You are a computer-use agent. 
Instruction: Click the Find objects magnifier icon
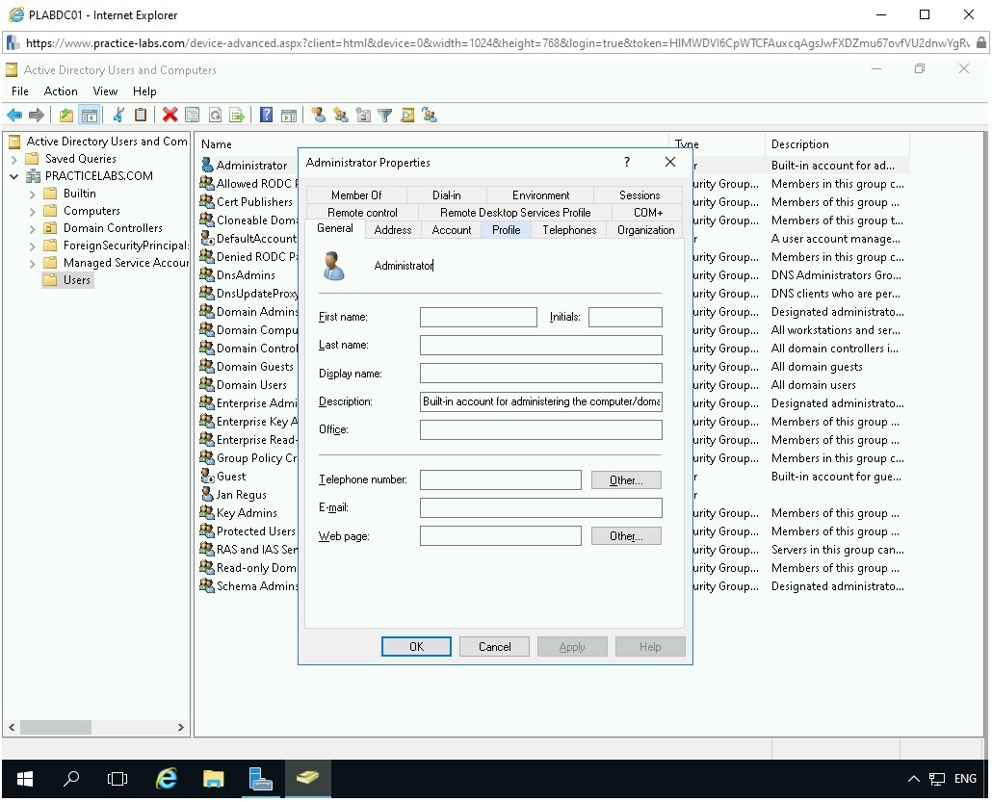(x=407, y=116)
